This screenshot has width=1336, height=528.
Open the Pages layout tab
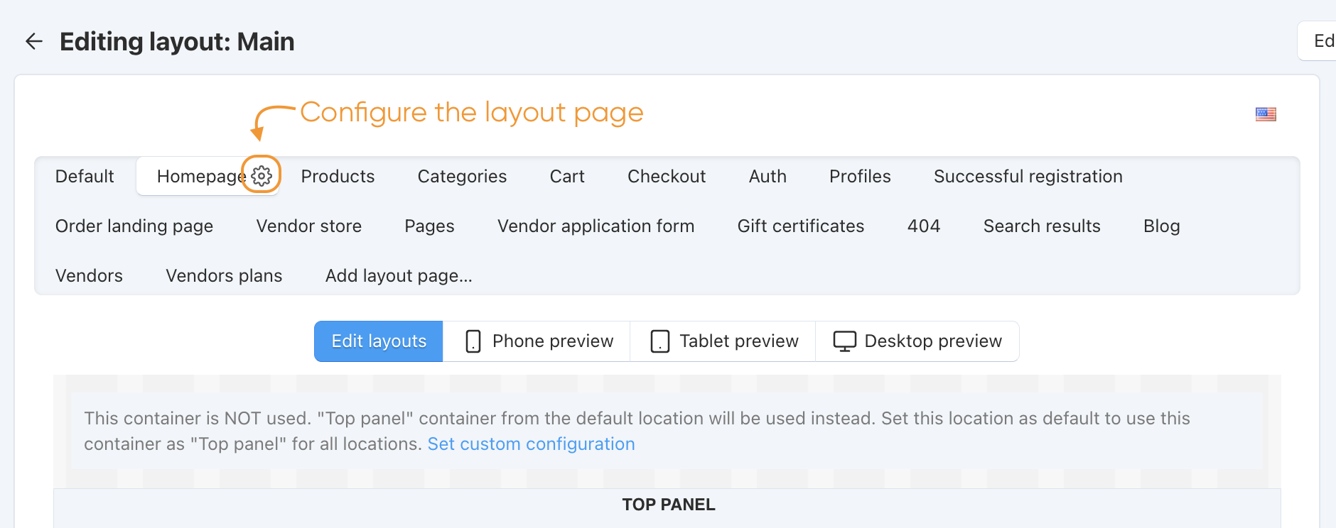429,226
